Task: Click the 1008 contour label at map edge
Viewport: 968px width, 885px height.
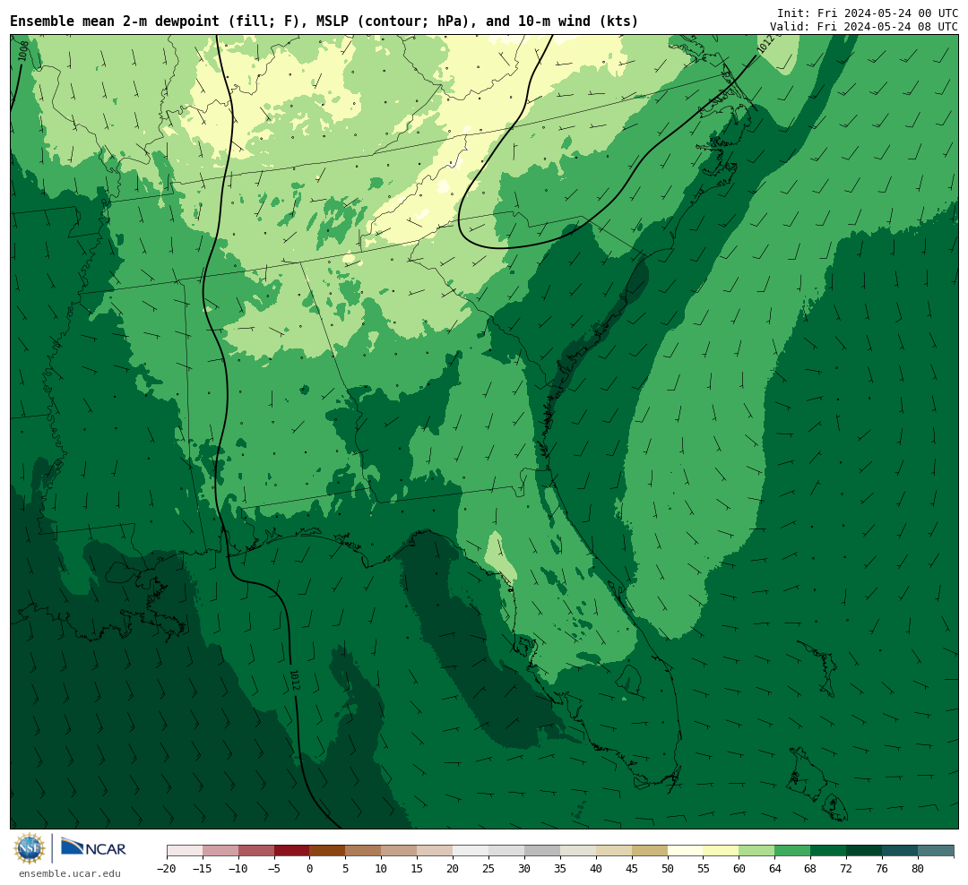Action: [22, 50]
